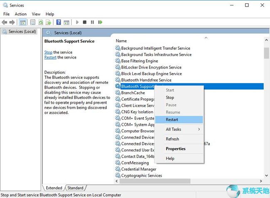The image size is (270, 198).
Task: Click the vertical scrollbar thumb
Action: (x=266, y=53)
